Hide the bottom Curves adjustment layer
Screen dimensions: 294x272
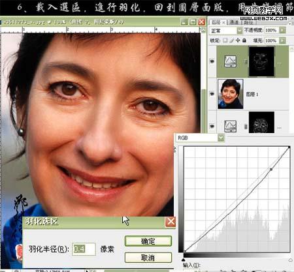click(212, 126)
